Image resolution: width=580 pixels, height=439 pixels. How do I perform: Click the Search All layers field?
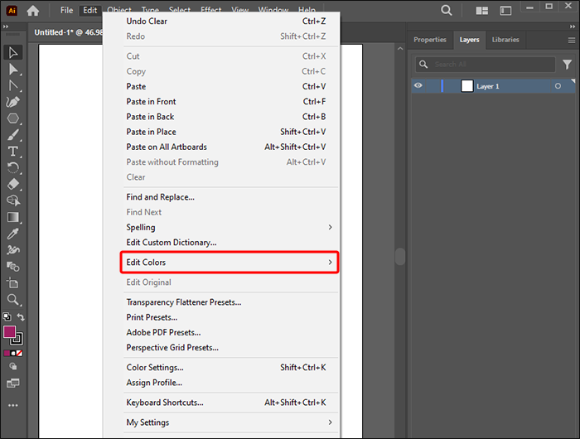point(486,65)
